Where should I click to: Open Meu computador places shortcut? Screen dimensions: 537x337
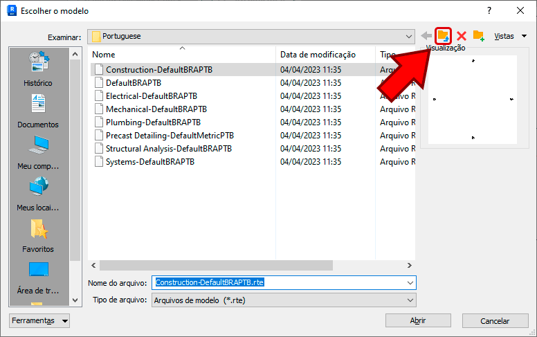(38, 152)
